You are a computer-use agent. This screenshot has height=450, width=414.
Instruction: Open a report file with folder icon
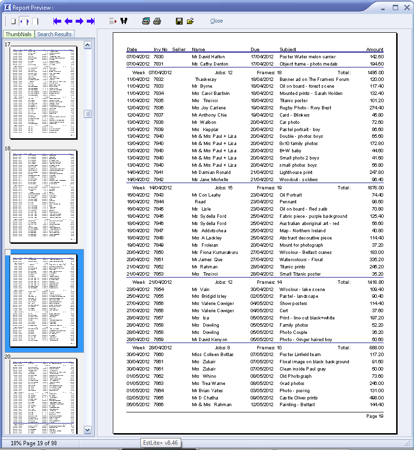pyautogui.click(x=190, y=21)
